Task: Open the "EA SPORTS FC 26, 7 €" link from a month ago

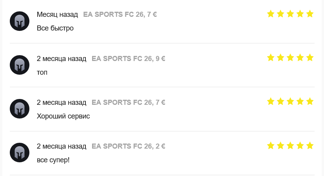Action: coord(120,14)
